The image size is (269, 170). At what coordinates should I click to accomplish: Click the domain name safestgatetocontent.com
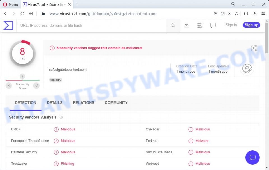68,70
